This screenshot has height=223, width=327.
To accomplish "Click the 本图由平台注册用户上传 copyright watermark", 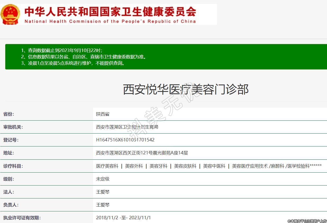I will tap(307, 221).
